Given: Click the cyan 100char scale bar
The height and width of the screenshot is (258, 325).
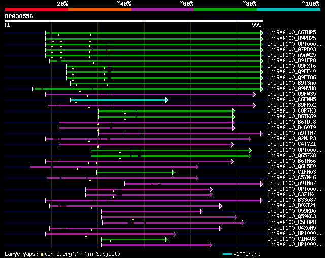Looking at the screenshot, I should pyautogui.click(x=227, y=254).
